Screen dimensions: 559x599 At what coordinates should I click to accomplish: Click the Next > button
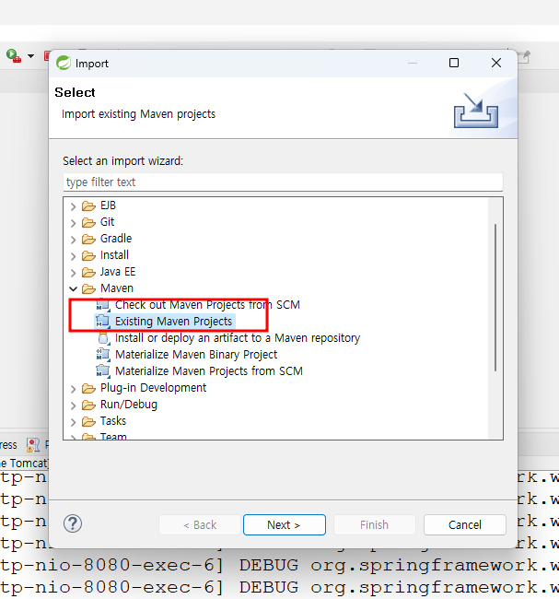285,525
